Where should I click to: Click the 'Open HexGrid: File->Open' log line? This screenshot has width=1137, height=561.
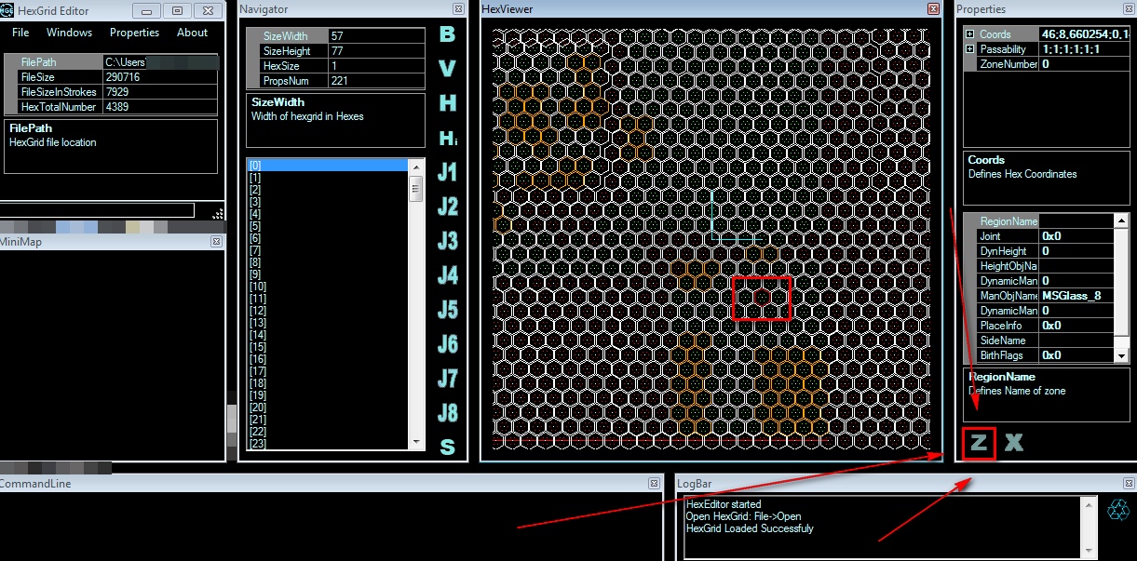743,516
